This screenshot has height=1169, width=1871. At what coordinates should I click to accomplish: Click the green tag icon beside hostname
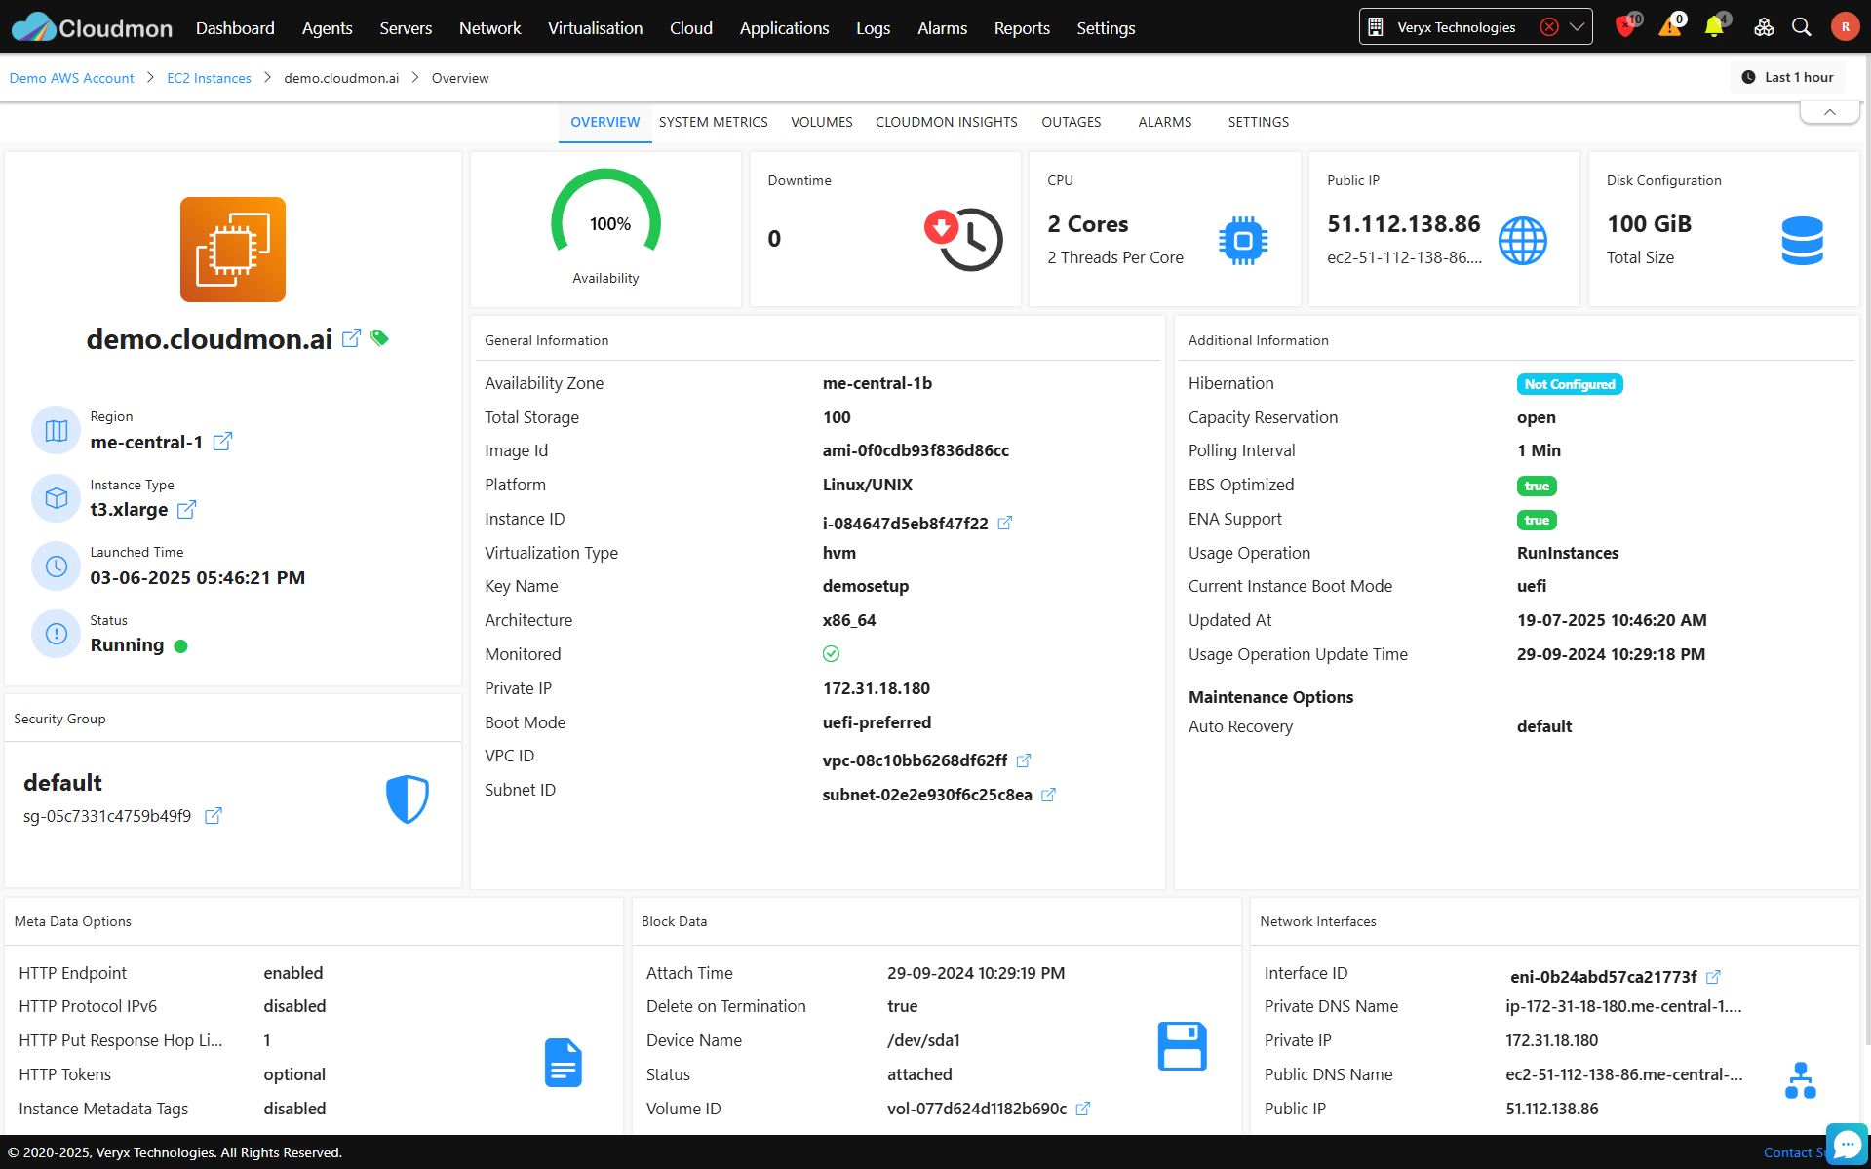click(x=379, y=338)
